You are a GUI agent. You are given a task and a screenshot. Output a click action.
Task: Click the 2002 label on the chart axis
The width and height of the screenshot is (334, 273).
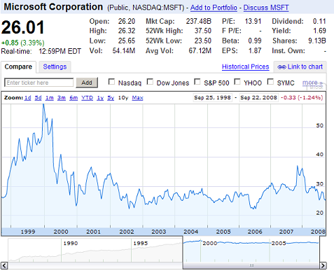click(x=127, y=232)
